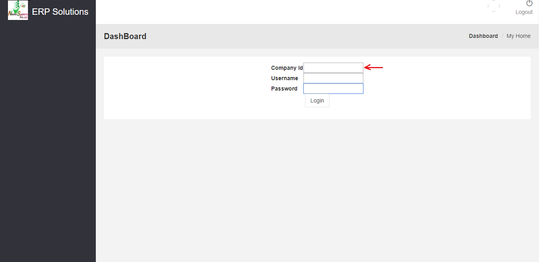Select the Password input field
This screenshot has width=539, height=262.
pyautogui.click(x=333, y=89)
